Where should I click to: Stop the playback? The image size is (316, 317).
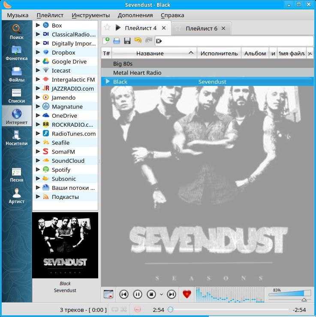[x=151, y=294]
